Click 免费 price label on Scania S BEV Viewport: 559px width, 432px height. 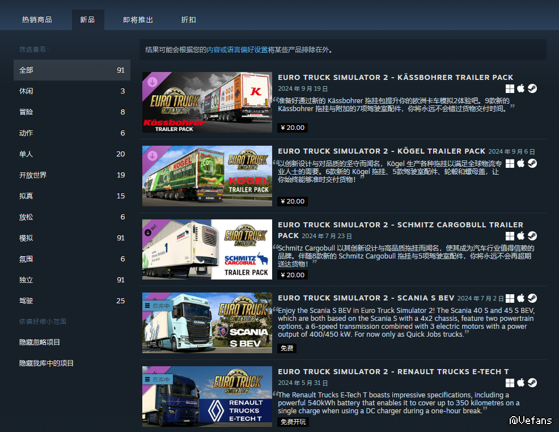pyautogui.click(x=287, y=348)
